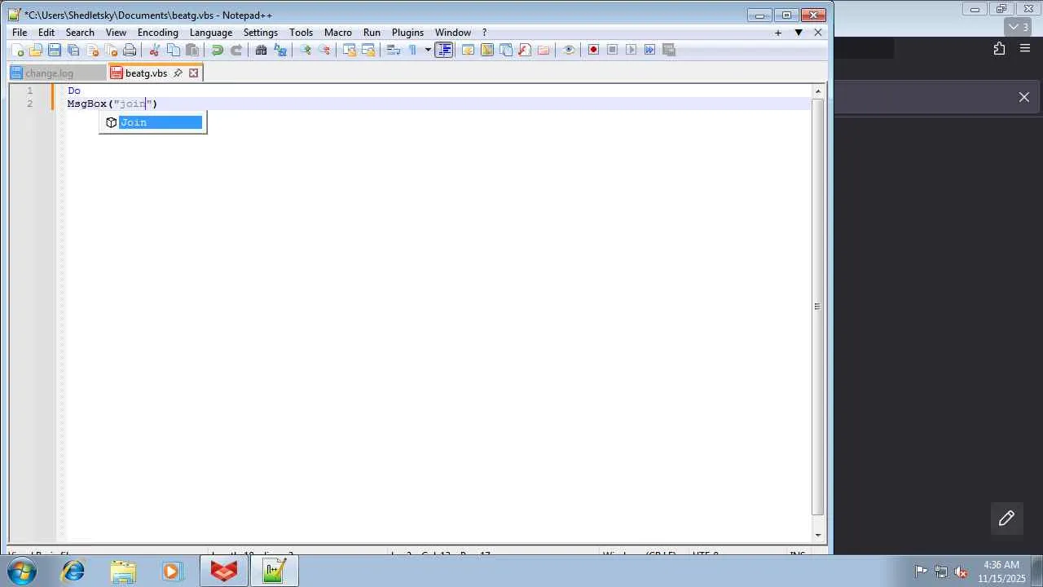Create a new file with toolbar icon
Screen dimensions: 1043x587
(16, 50)
